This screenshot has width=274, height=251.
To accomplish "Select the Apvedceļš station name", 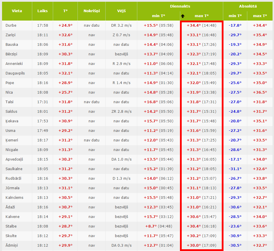I will pos(14,159).
